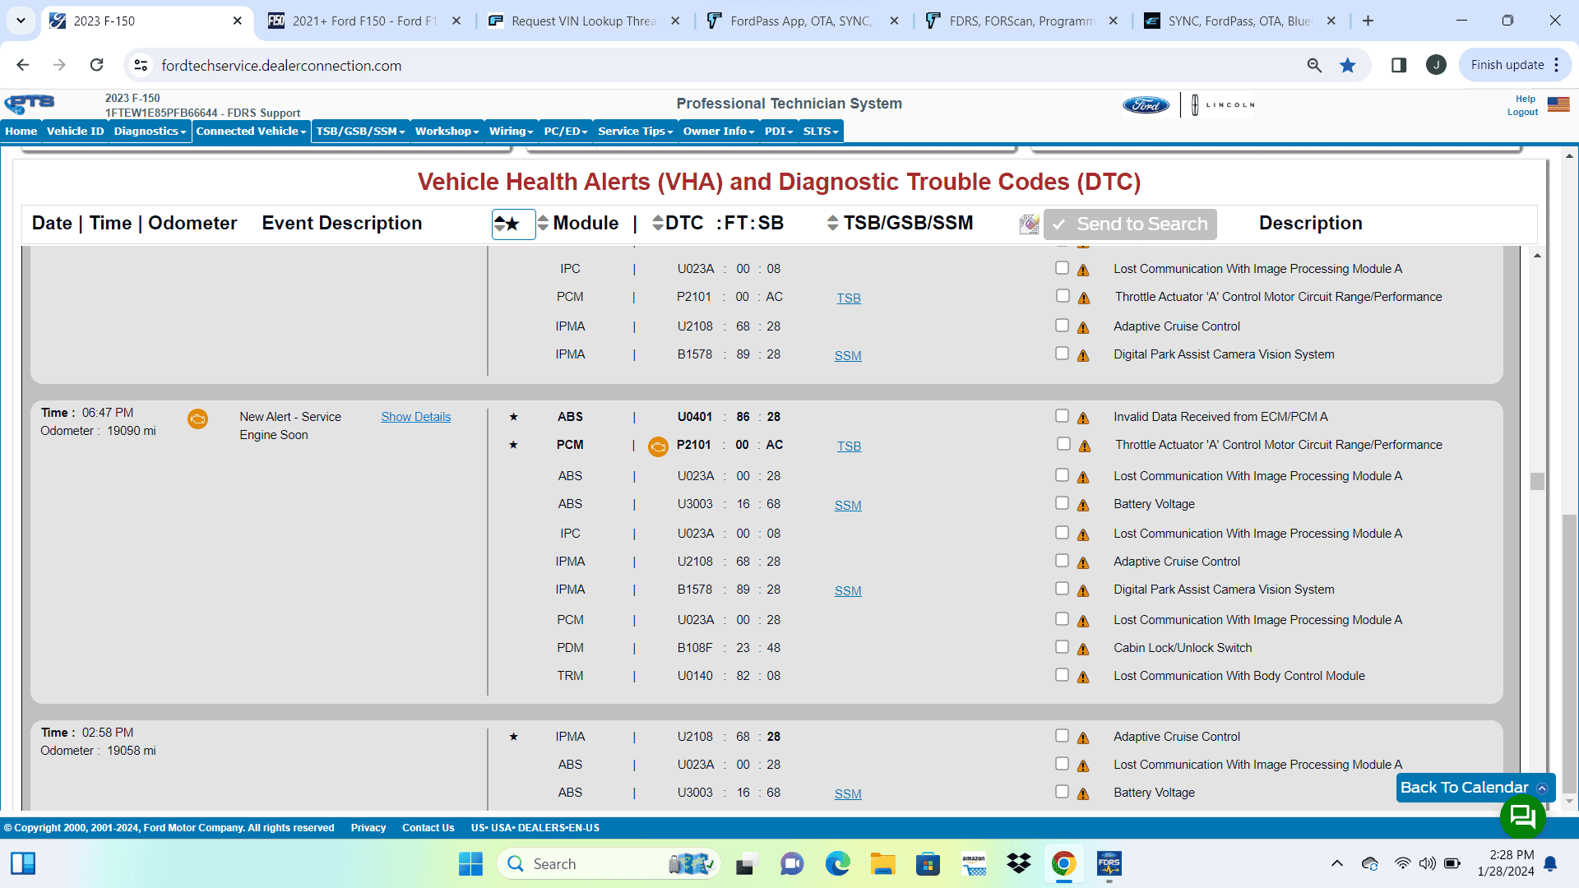Click the Windows taskbar Search field
Viewport: 1579px width, 888px height.
[x=609, y=864]
